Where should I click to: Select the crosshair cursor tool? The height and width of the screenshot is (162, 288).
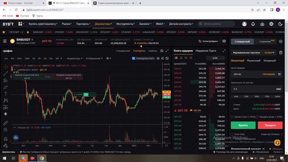click(x=6, y=67)
